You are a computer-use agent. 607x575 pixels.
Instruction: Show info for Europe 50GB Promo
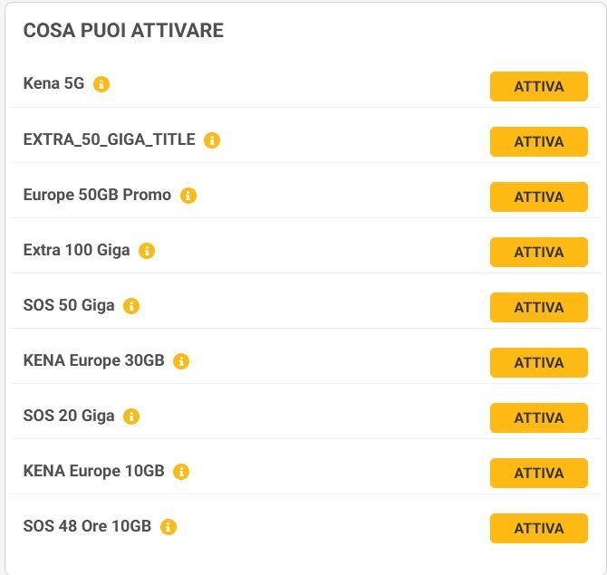[188, 196]
